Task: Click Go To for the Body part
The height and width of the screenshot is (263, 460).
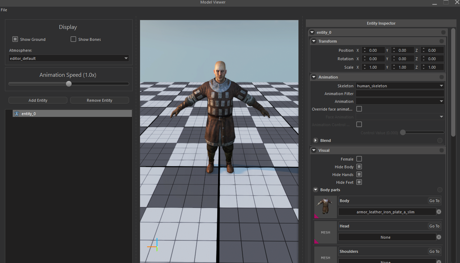Action: click(x=434, y=201)
